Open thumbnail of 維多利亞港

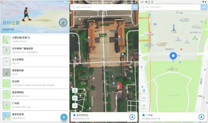[6, 116]
